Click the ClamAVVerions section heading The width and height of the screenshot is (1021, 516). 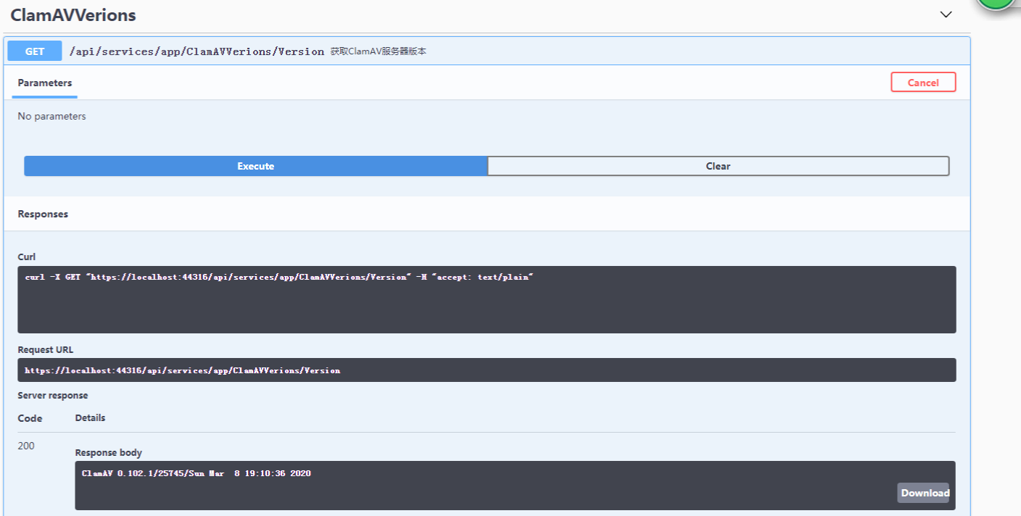pos(73,15)
